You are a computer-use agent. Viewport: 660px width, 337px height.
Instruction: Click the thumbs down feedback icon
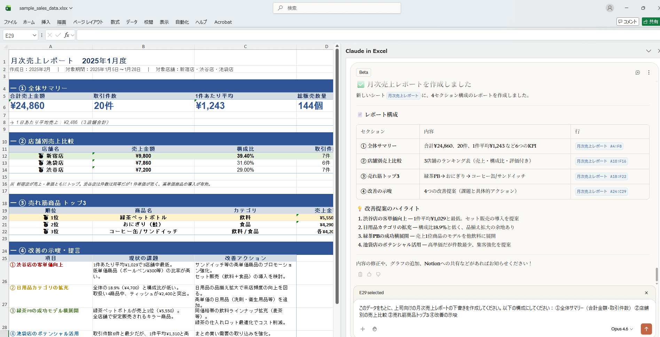tap(378, 274)
